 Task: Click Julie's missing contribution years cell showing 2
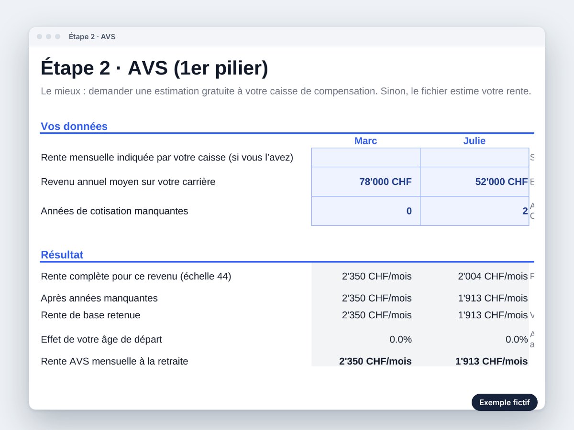tap(475, 211)
